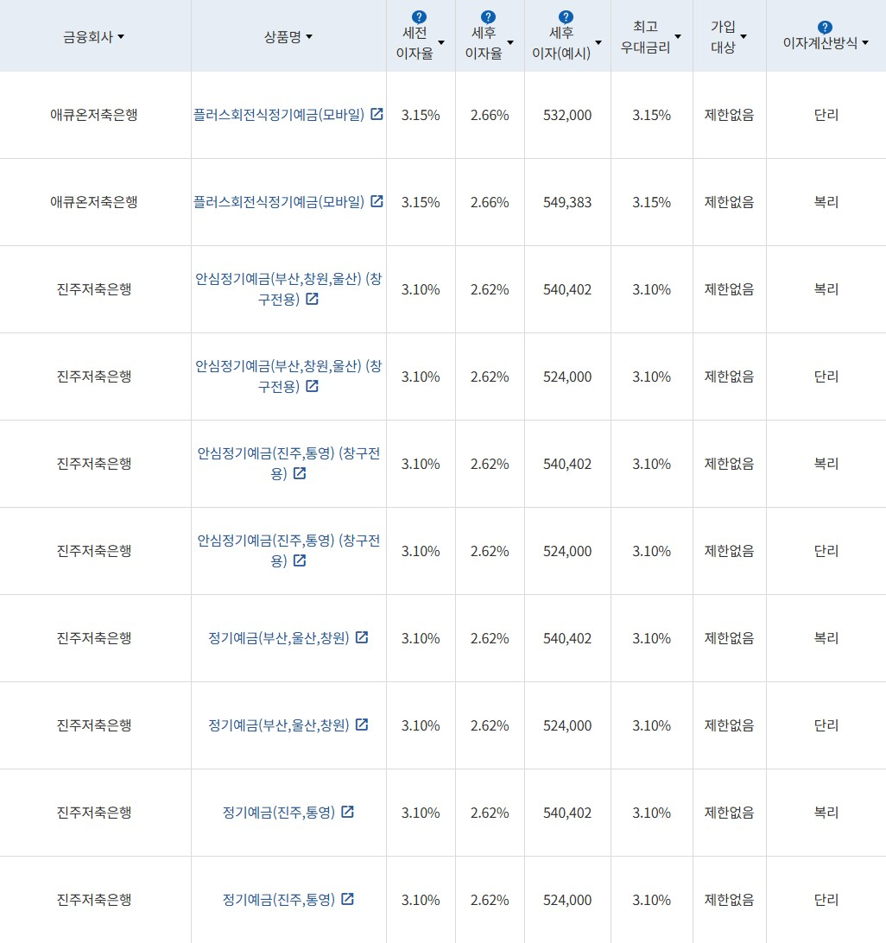Click the external link icon next to 정기예금(부산,울산,창원)
This screenshot has width=886, height=943.
pyautogui.click(x=362, y=637)
